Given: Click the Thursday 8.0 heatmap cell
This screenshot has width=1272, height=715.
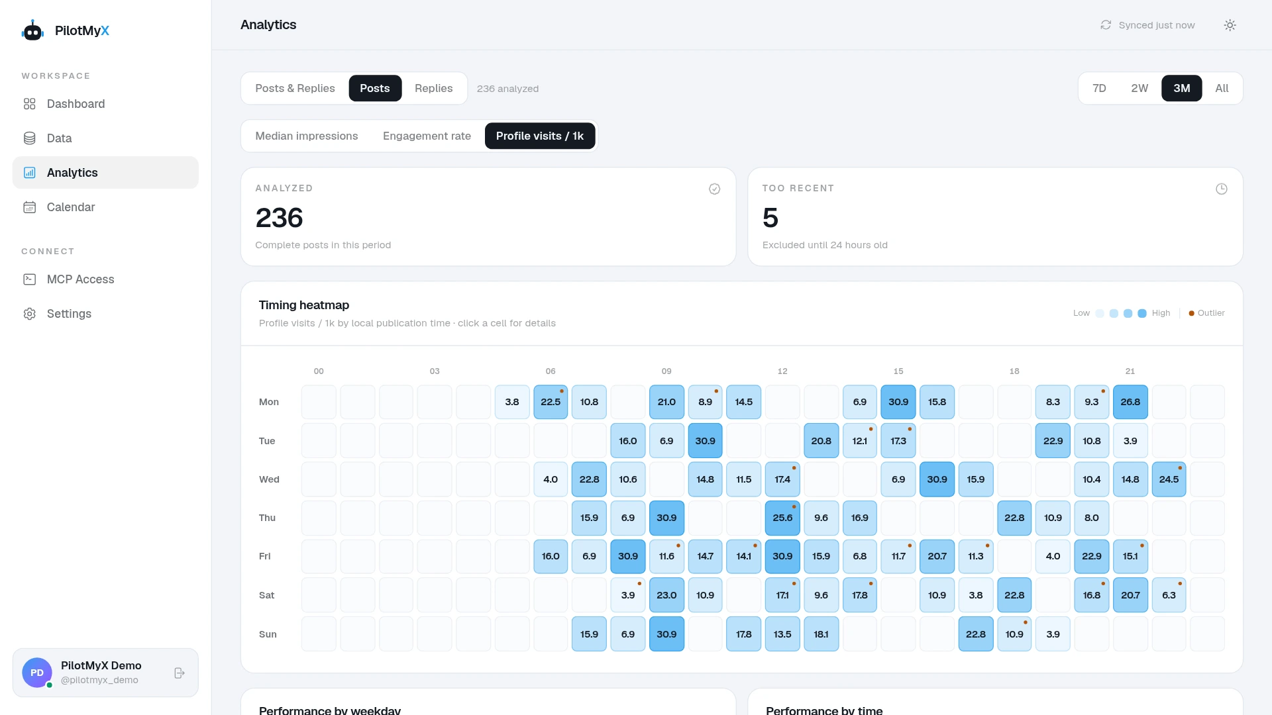Looking at the screenshot, I should [1092, 518].
